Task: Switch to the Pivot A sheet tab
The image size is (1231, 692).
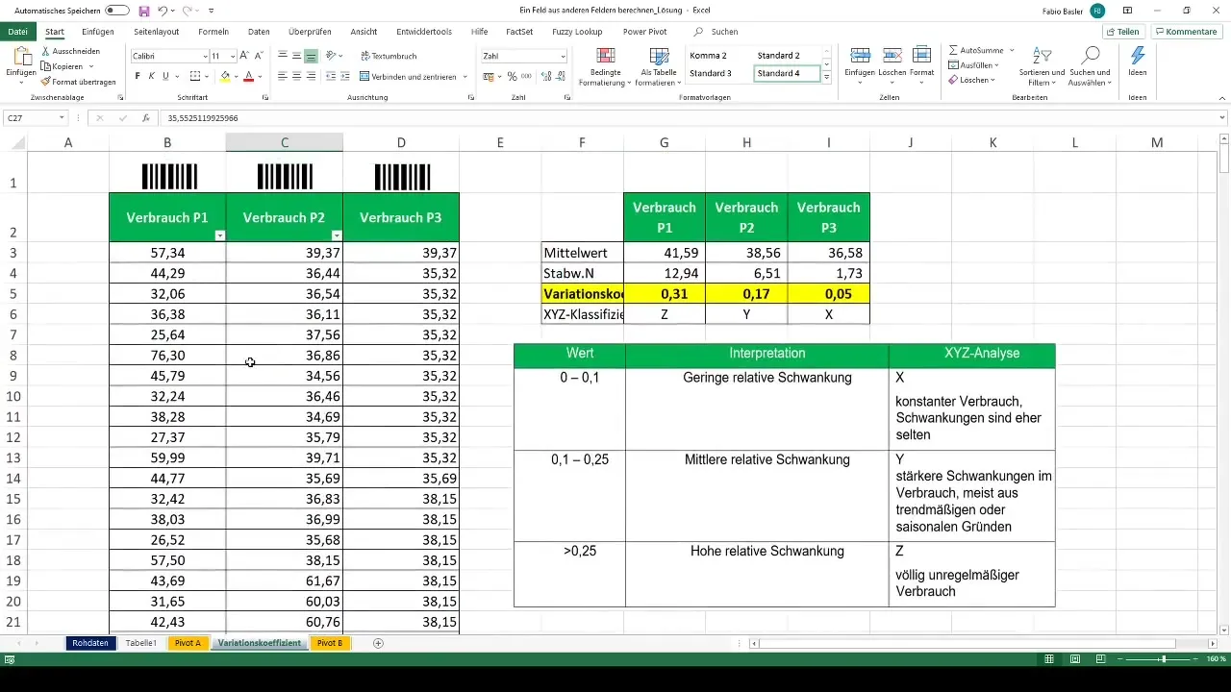Action: [x=188, y=643]
